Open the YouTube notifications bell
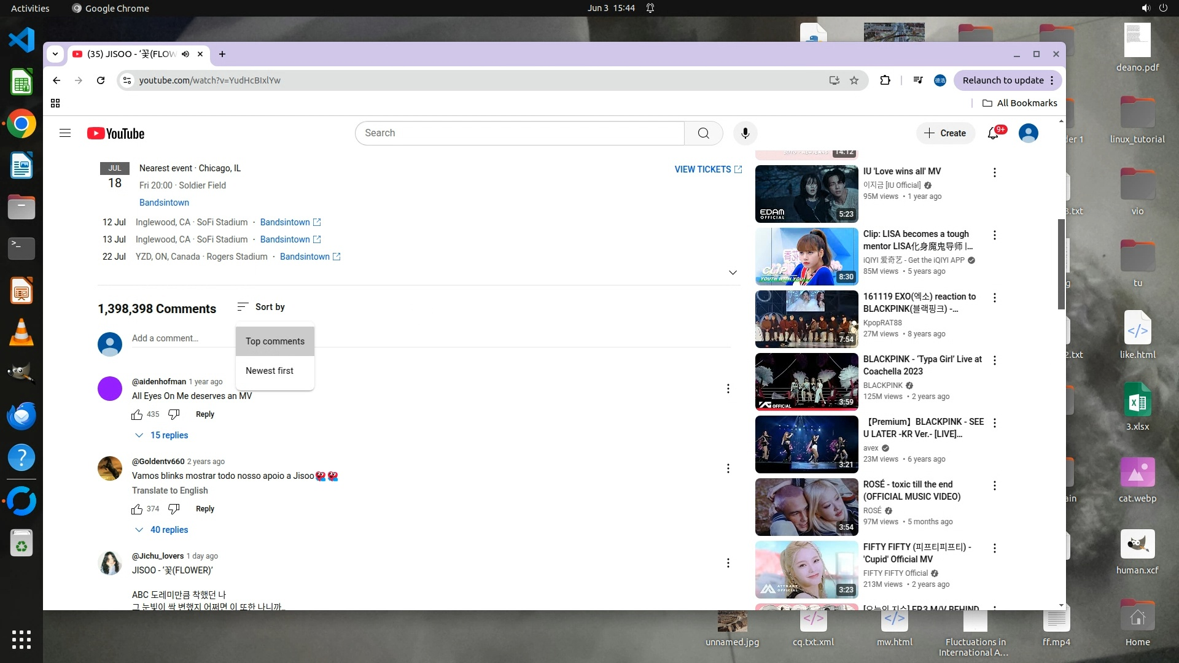 pyautogui.click(x=993, y=133)
